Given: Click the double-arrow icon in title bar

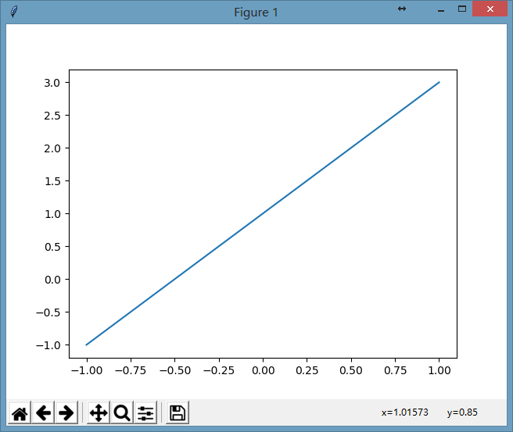Looking at the screenshot, I should tap(402, 9).
